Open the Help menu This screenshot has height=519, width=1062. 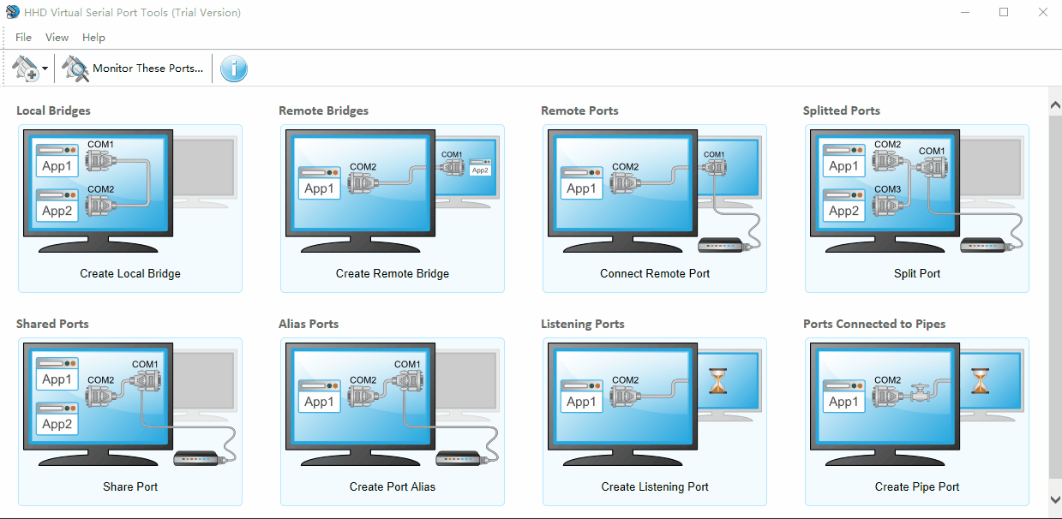(x=93, y=38)
